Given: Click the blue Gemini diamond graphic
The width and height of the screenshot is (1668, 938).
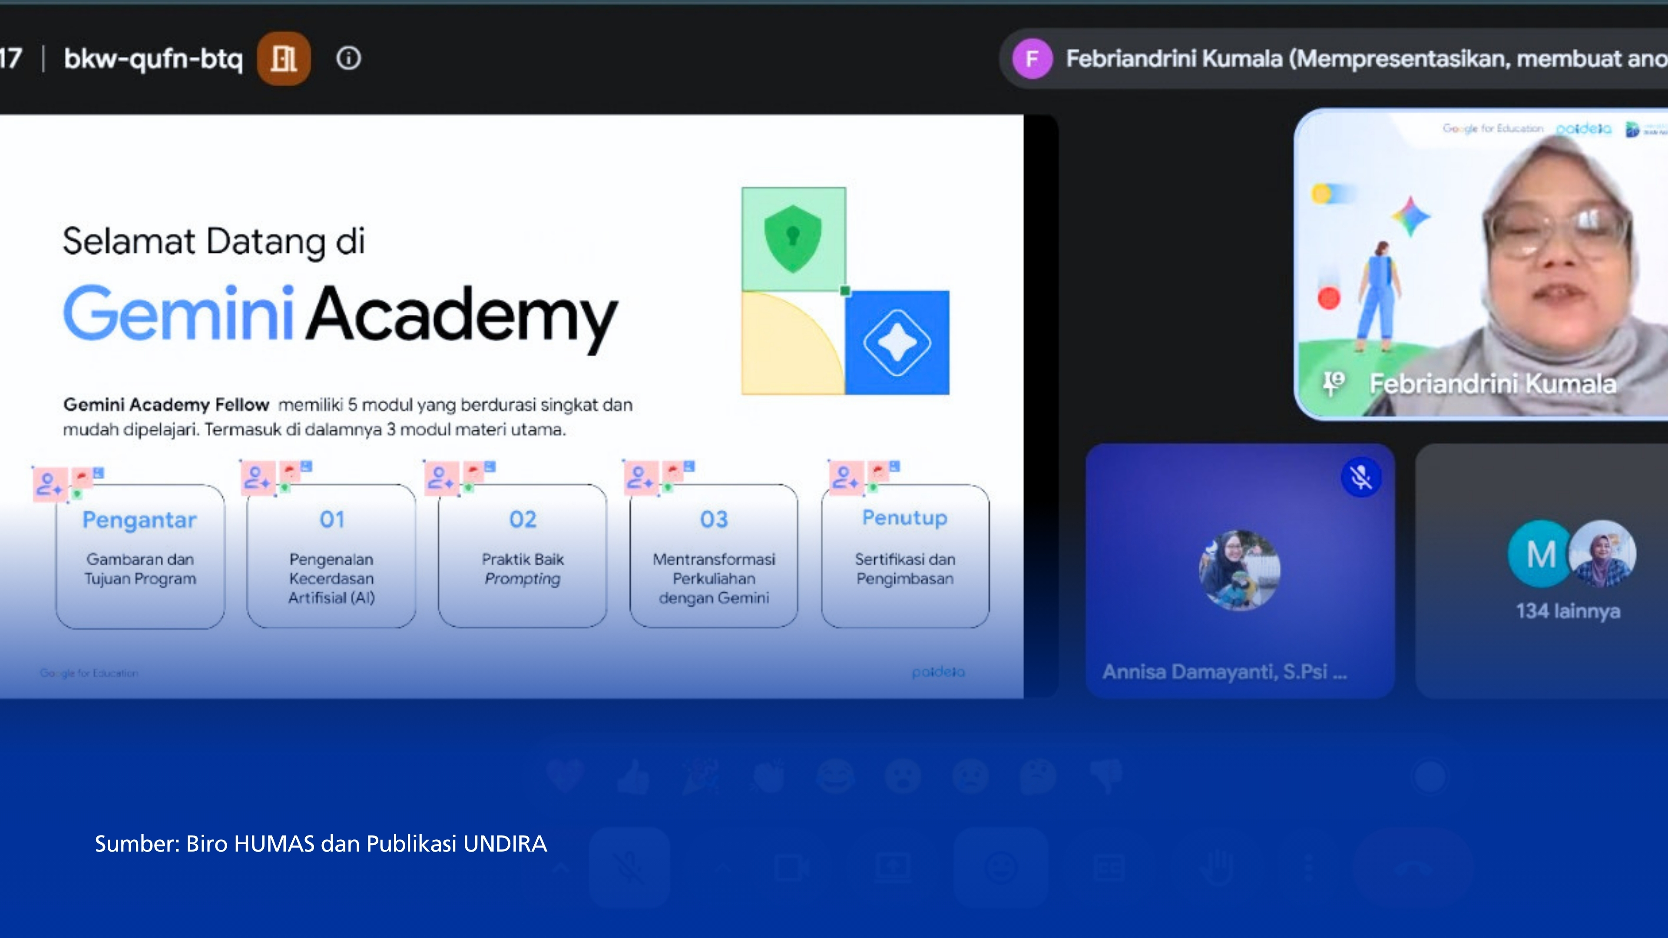Looking at the screenshot, I should click(897, 343).
